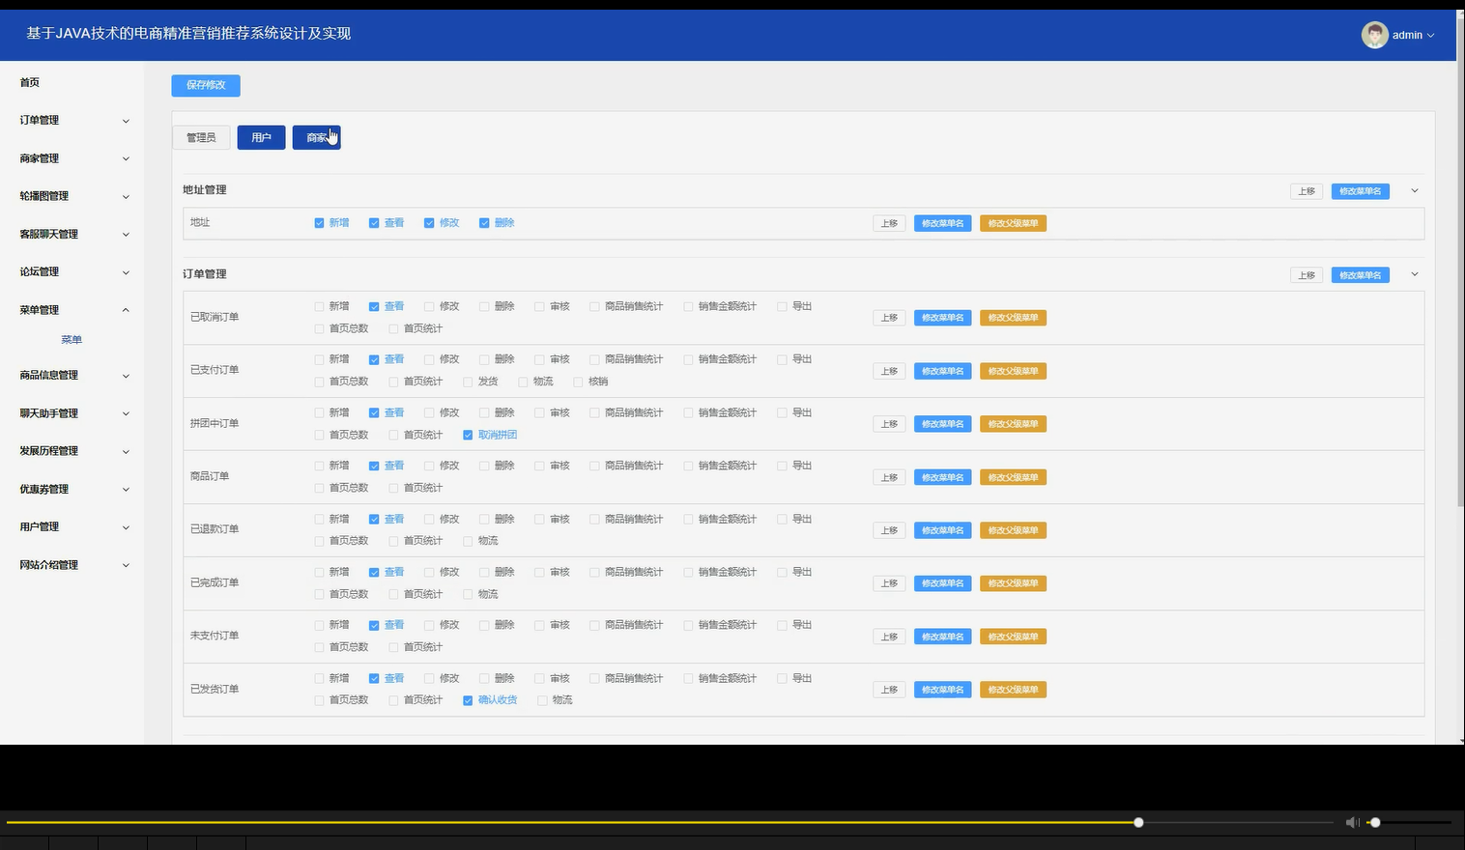Viewport: 1465px width, 850px height.
Task: Click 上移 for the 订单管理 section header
Action: point(1307,275)
